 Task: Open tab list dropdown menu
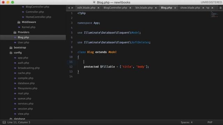click(221, 8)
